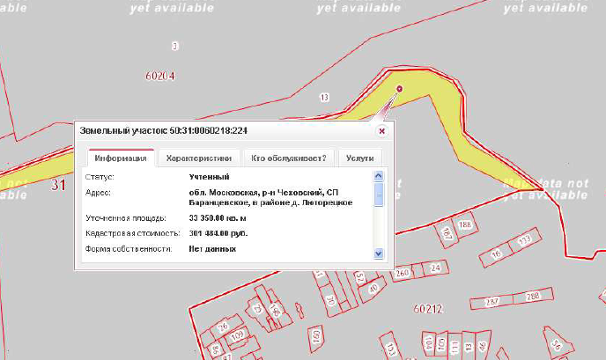Click cadastral block label 60204
The image size is (606, 360).
159,76
